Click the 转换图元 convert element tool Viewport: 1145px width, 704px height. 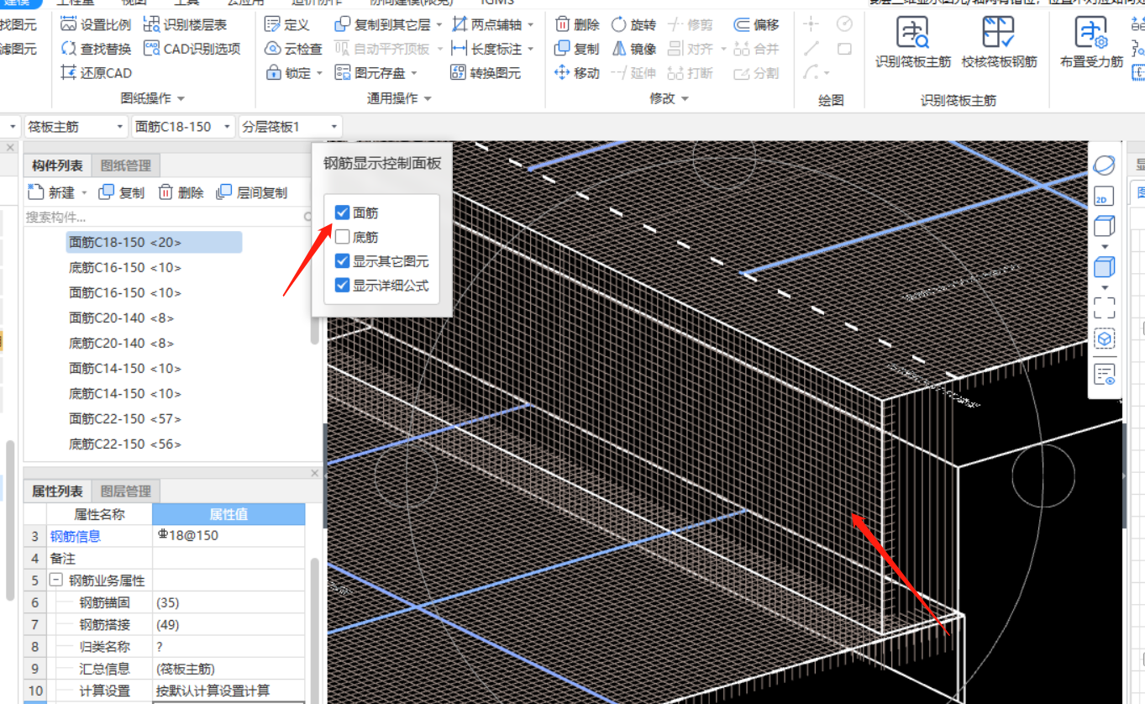(x=486, y=73)
